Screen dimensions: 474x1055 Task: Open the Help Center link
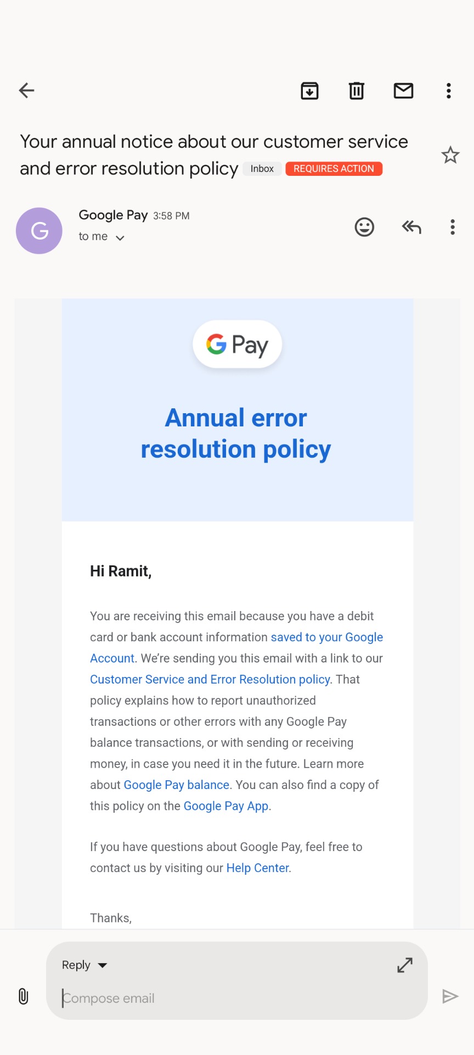(257, 868)
